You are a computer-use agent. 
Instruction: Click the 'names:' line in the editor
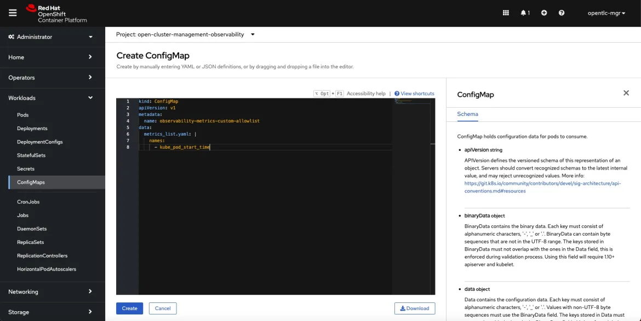[157, 141]
